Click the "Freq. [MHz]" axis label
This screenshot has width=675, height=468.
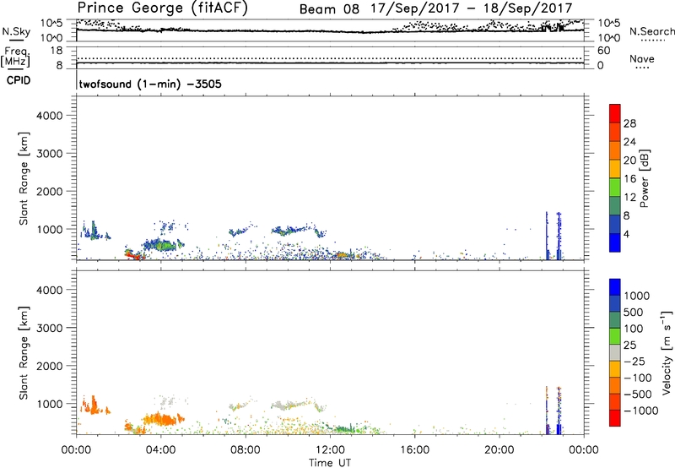(16, 57)
